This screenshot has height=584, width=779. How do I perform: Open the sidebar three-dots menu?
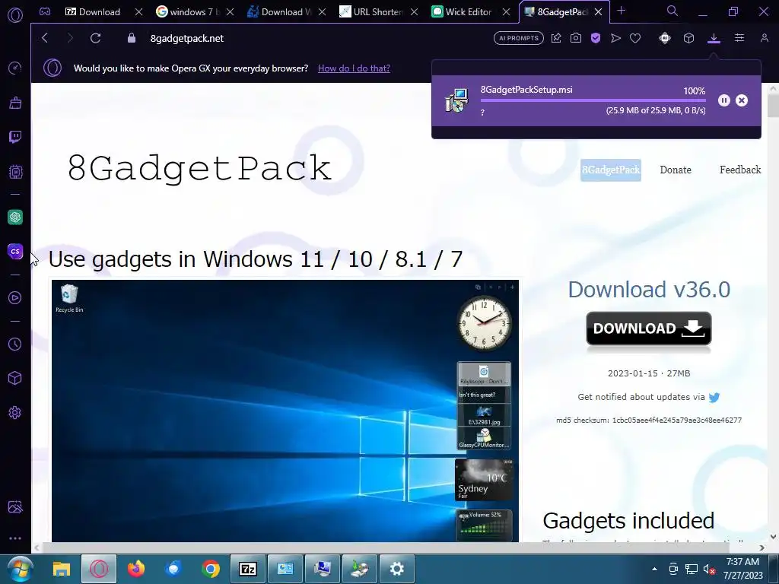(15, 538)
